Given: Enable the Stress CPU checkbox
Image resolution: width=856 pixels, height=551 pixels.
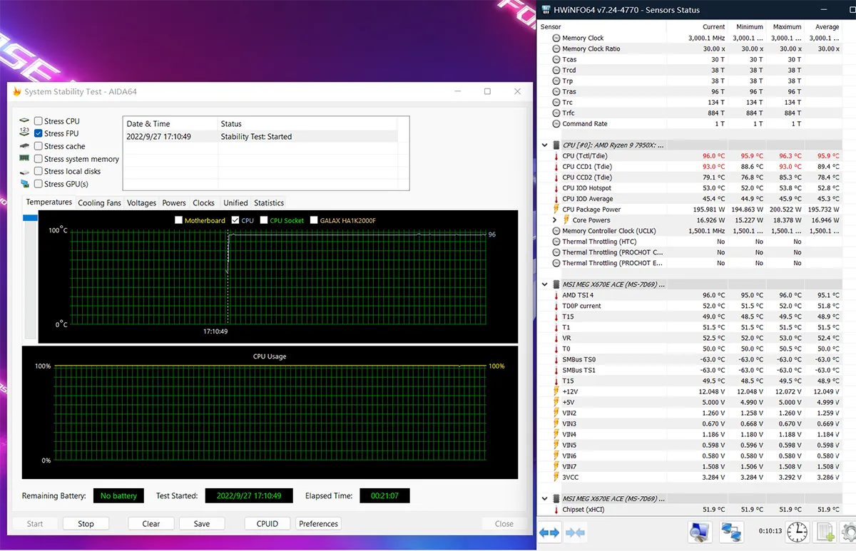Looking at the screenshot, I should click(x=39, y=121).
